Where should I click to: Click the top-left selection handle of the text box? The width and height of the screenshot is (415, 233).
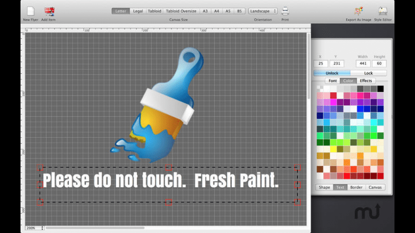coord(40,167)
